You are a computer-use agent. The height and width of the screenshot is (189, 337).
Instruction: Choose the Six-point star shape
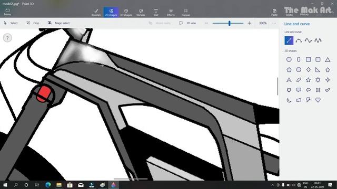[x=318, y=80]
